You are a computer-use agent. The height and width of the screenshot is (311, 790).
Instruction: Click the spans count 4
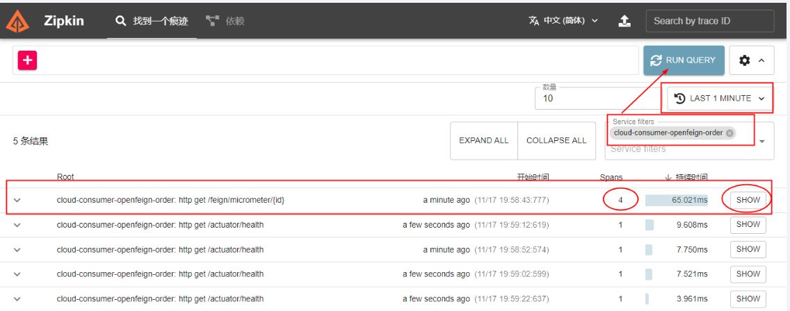pyautogui.click(x=620, y=201)
